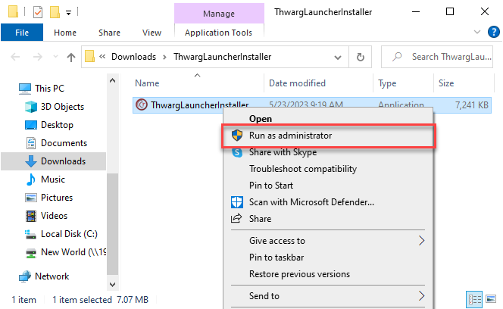This screenshot has width=503, height=309.
Task: Sort files by Date modified column
Action: pos(298,83)
